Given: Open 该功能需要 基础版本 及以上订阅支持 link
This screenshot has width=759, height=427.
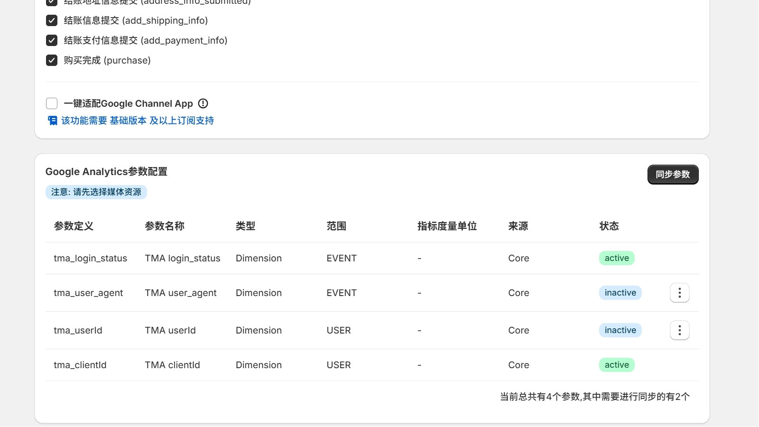Looking at the screenshot, I should tap(138, 121).
